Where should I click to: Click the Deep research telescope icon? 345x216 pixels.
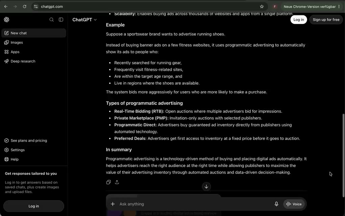pos(7,61)
